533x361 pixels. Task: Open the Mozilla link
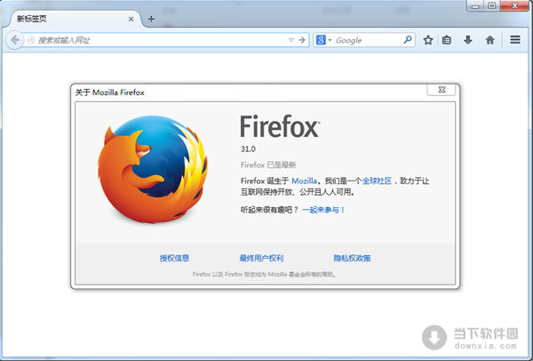(x=304, y=180)
